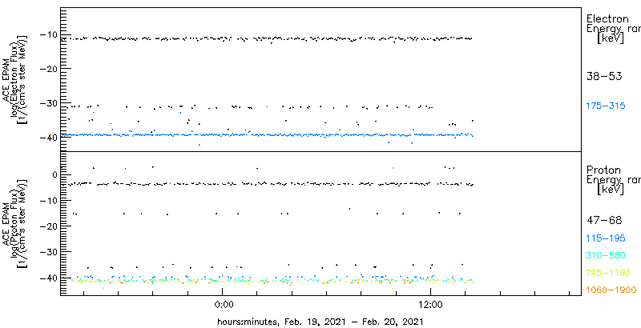This screenshot has height=328, width=641.
Task: Click the -10 tick label on proton plot
Action: click(49, 200)
